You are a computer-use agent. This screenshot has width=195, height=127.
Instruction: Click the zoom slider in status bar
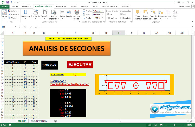tap(175, 125)
